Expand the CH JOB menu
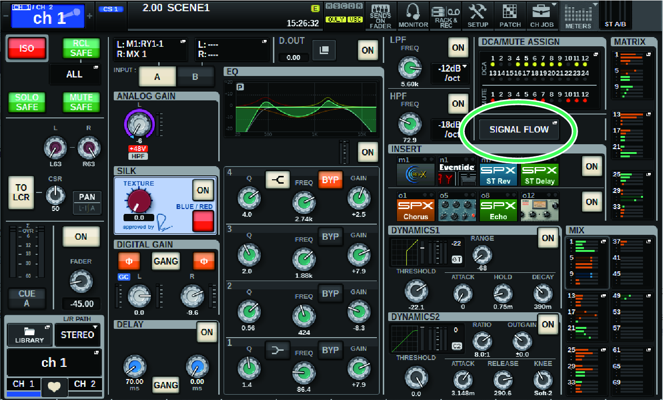This screenshot has width=663, height=400. 542,15
